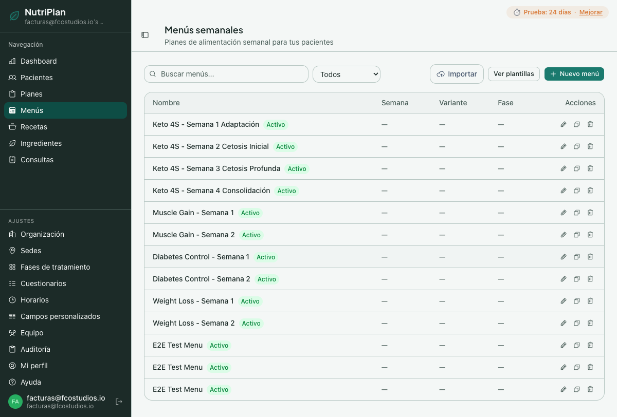This screenshot has width=617, height=417.
Task: Open Fases de tratamiento settings
Action: (54, 267)
